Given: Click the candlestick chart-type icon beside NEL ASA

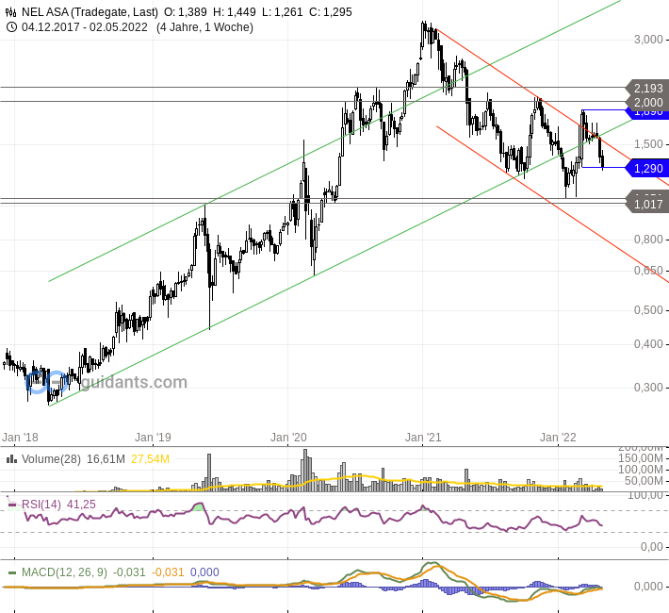Looking at the screenshot, I should [11, 12].
